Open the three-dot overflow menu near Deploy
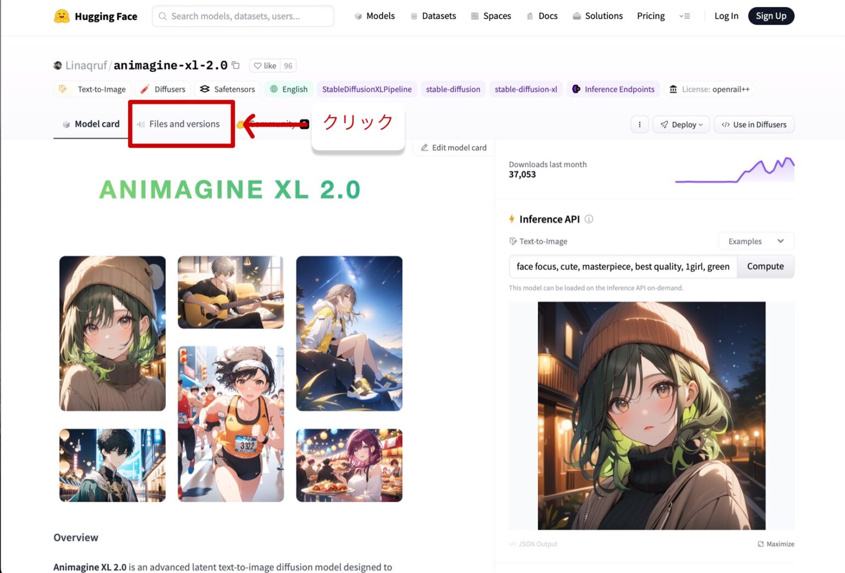The height and width of the screenshot is (573, 845). (x=639, y=124)
